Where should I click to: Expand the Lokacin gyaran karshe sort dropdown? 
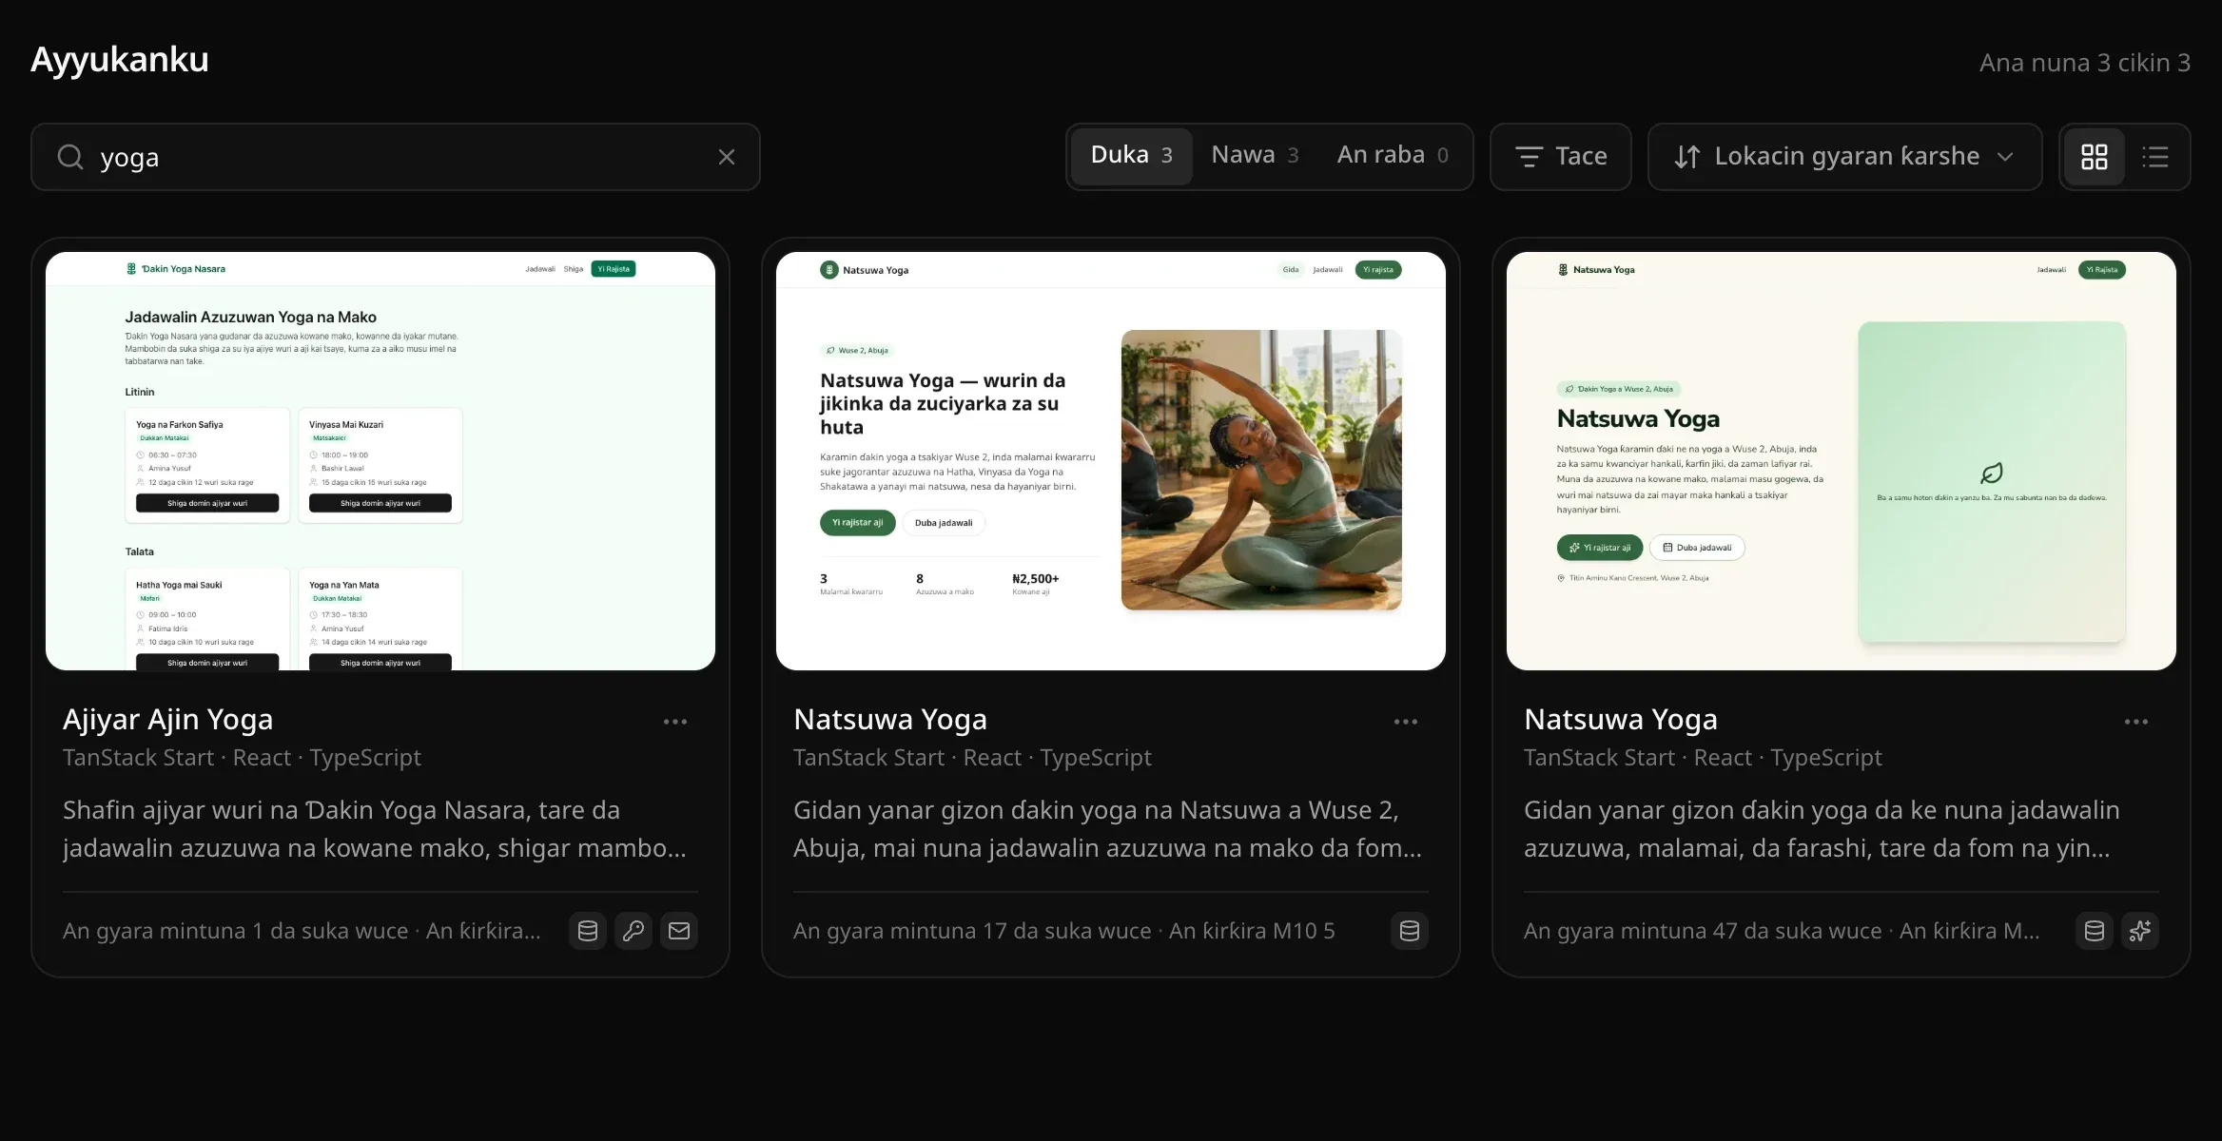pos(1844,157)
